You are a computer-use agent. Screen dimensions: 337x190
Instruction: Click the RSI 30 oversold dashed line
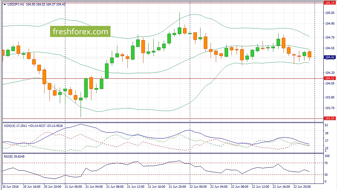(162, 175)
